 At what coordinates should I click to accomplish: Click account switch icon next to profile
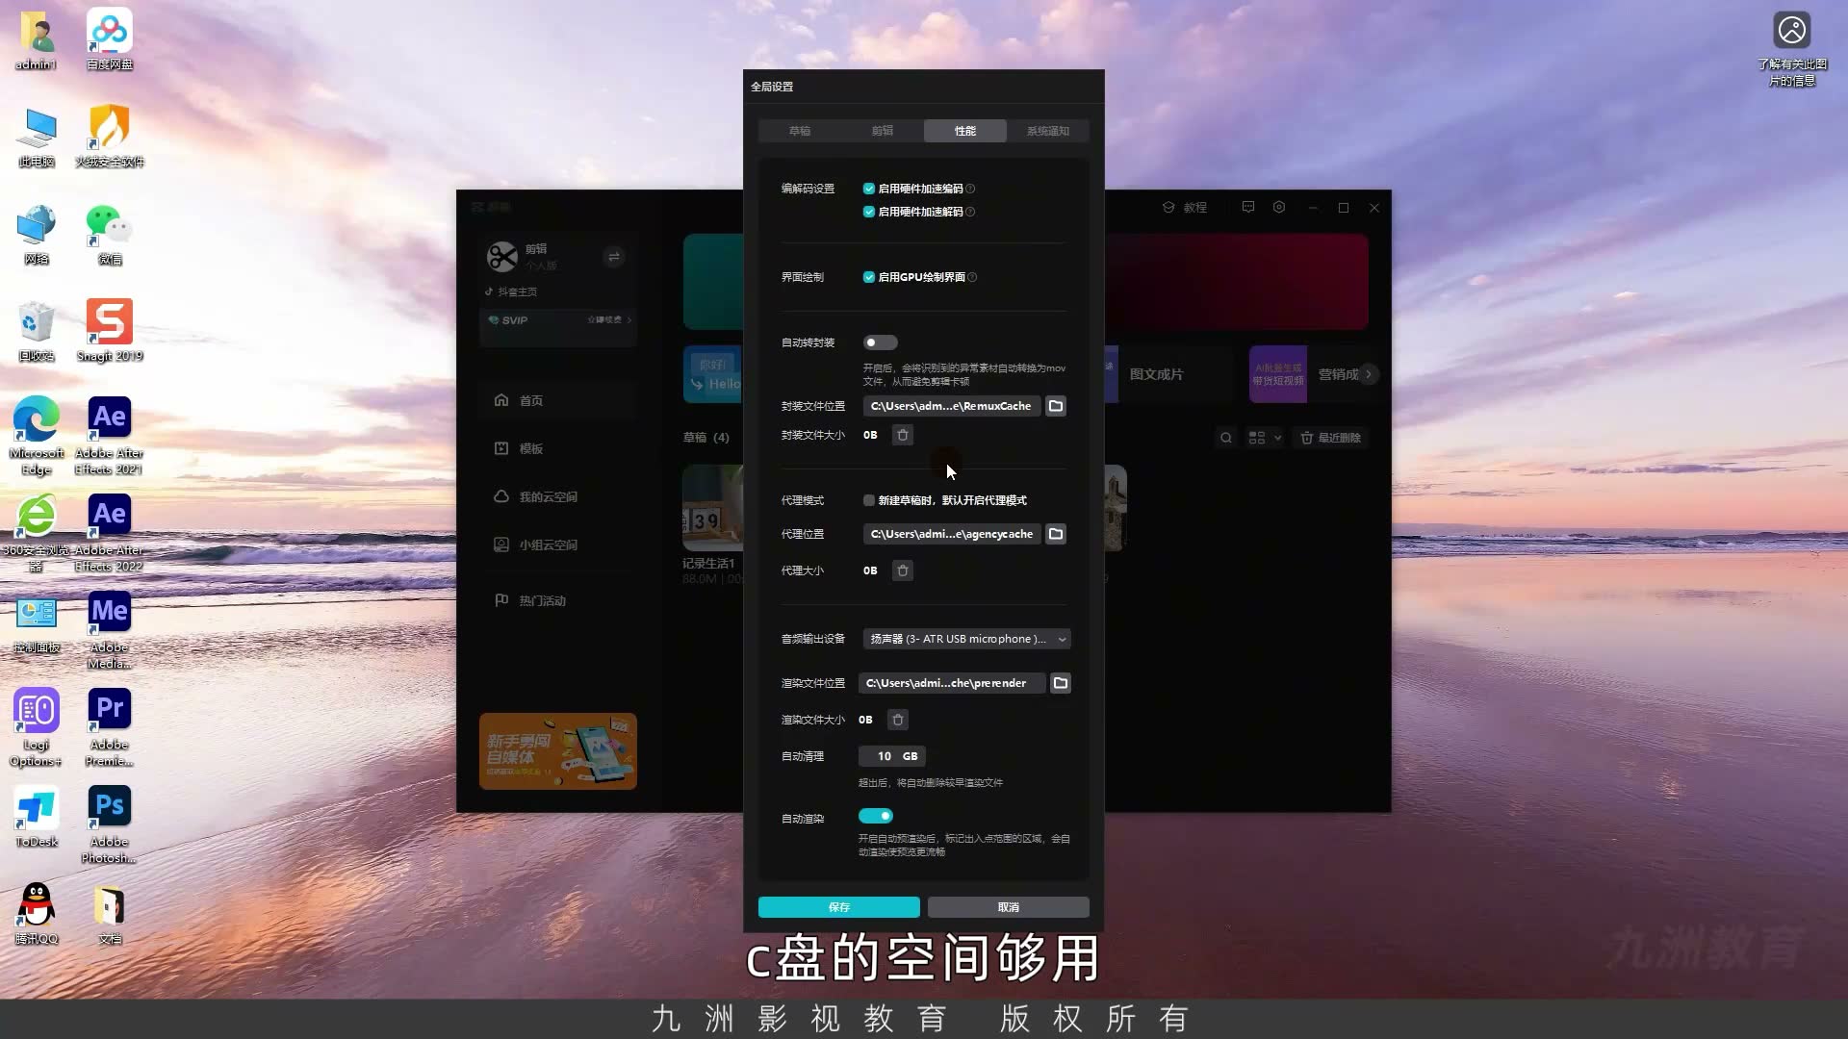click(x=614, y=256)
